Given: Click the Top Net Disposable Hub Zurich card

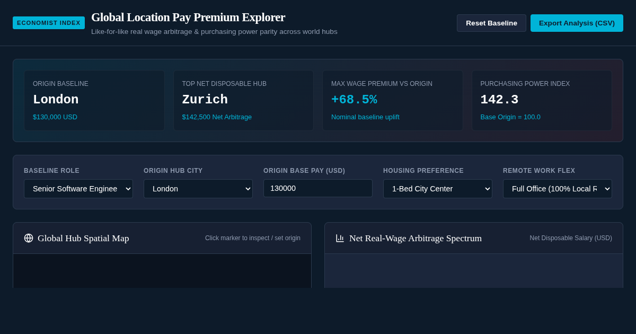Looking at the screenshot, I should (x=243, y=101).
